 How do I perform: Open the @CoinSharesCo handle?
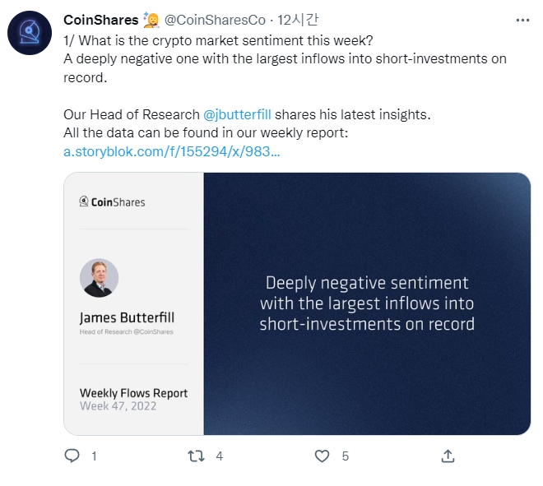(215, 20)
